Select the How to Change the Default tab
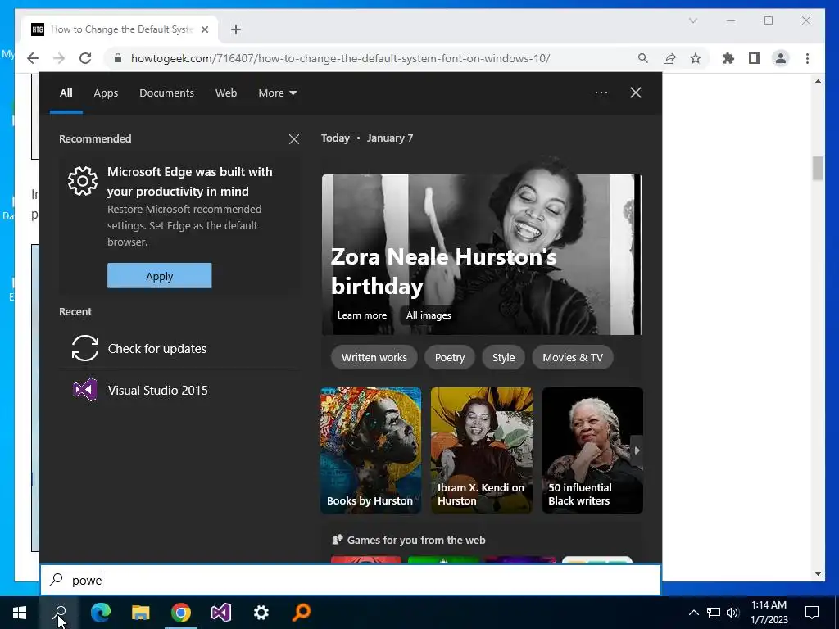839x629 pixels. pos(120,29)
